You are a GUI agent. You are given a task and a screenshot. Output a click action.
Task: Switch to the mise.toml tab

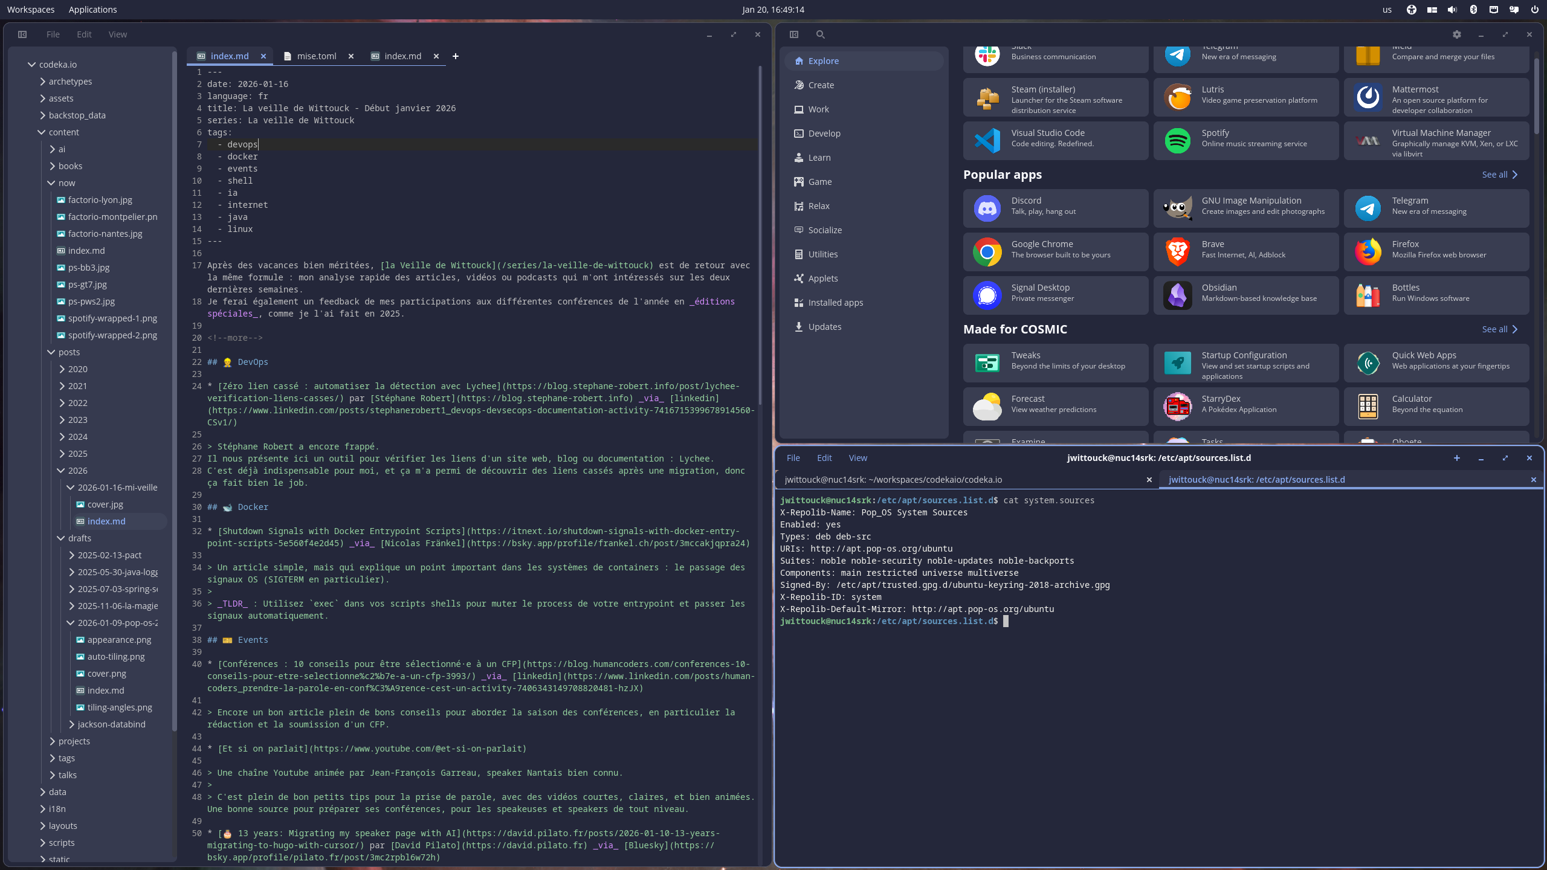pos(317,56)
